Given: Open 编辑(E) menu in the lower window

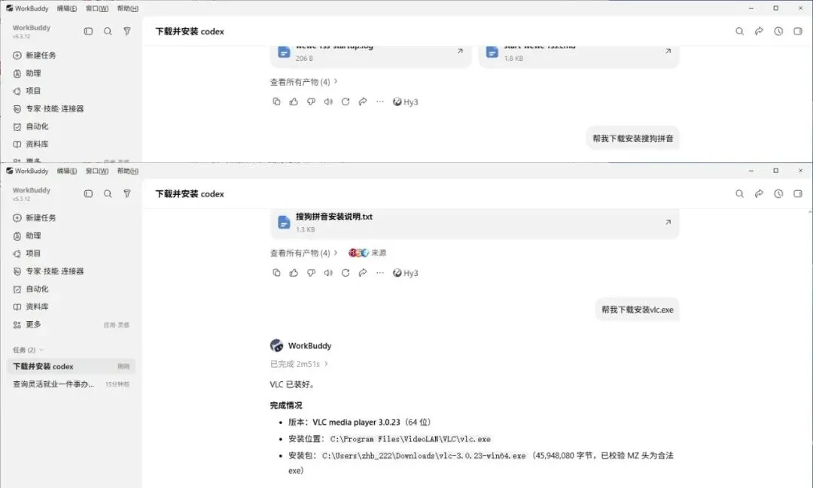Looking at the screenshot, I should 67,171.
